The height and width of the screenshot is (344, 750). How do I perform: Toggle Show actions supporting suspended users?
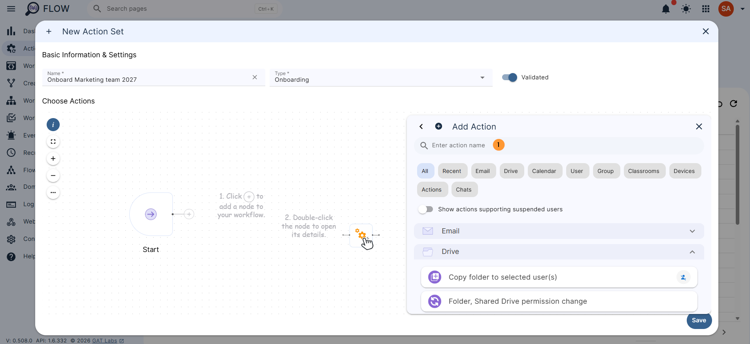tap(426, 209)
